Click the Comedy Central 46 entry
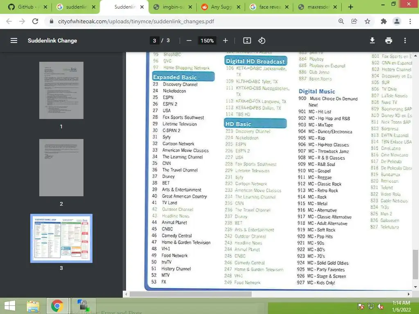419x314 pixels. coord(171,235)
